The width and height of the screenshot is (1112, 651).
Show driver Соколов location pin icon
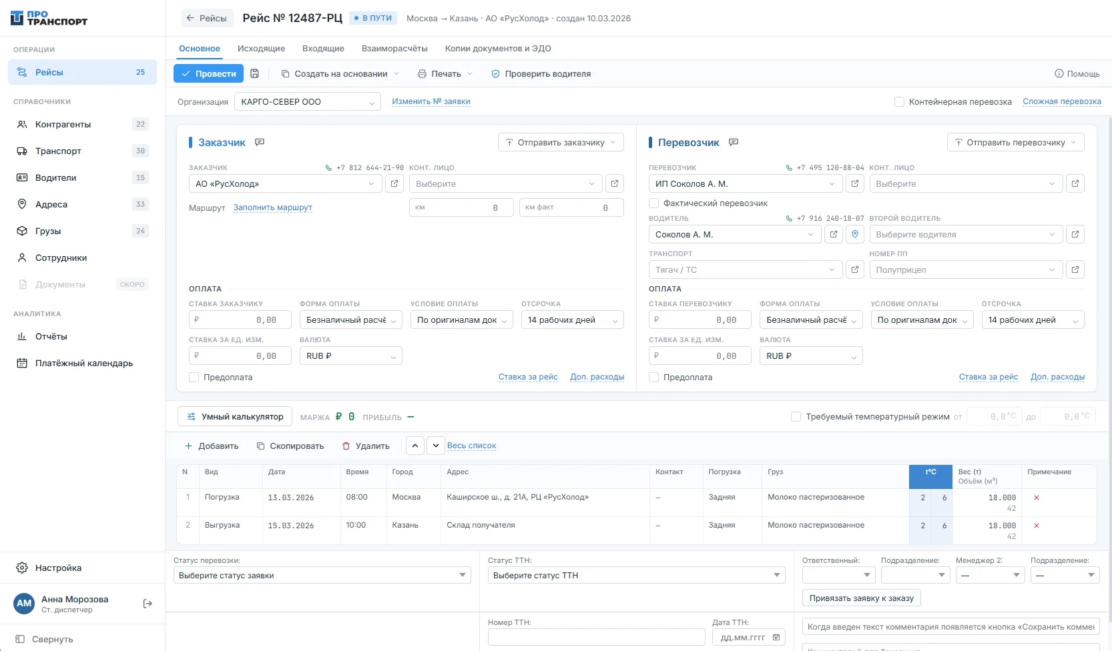[x=855, y=234]
